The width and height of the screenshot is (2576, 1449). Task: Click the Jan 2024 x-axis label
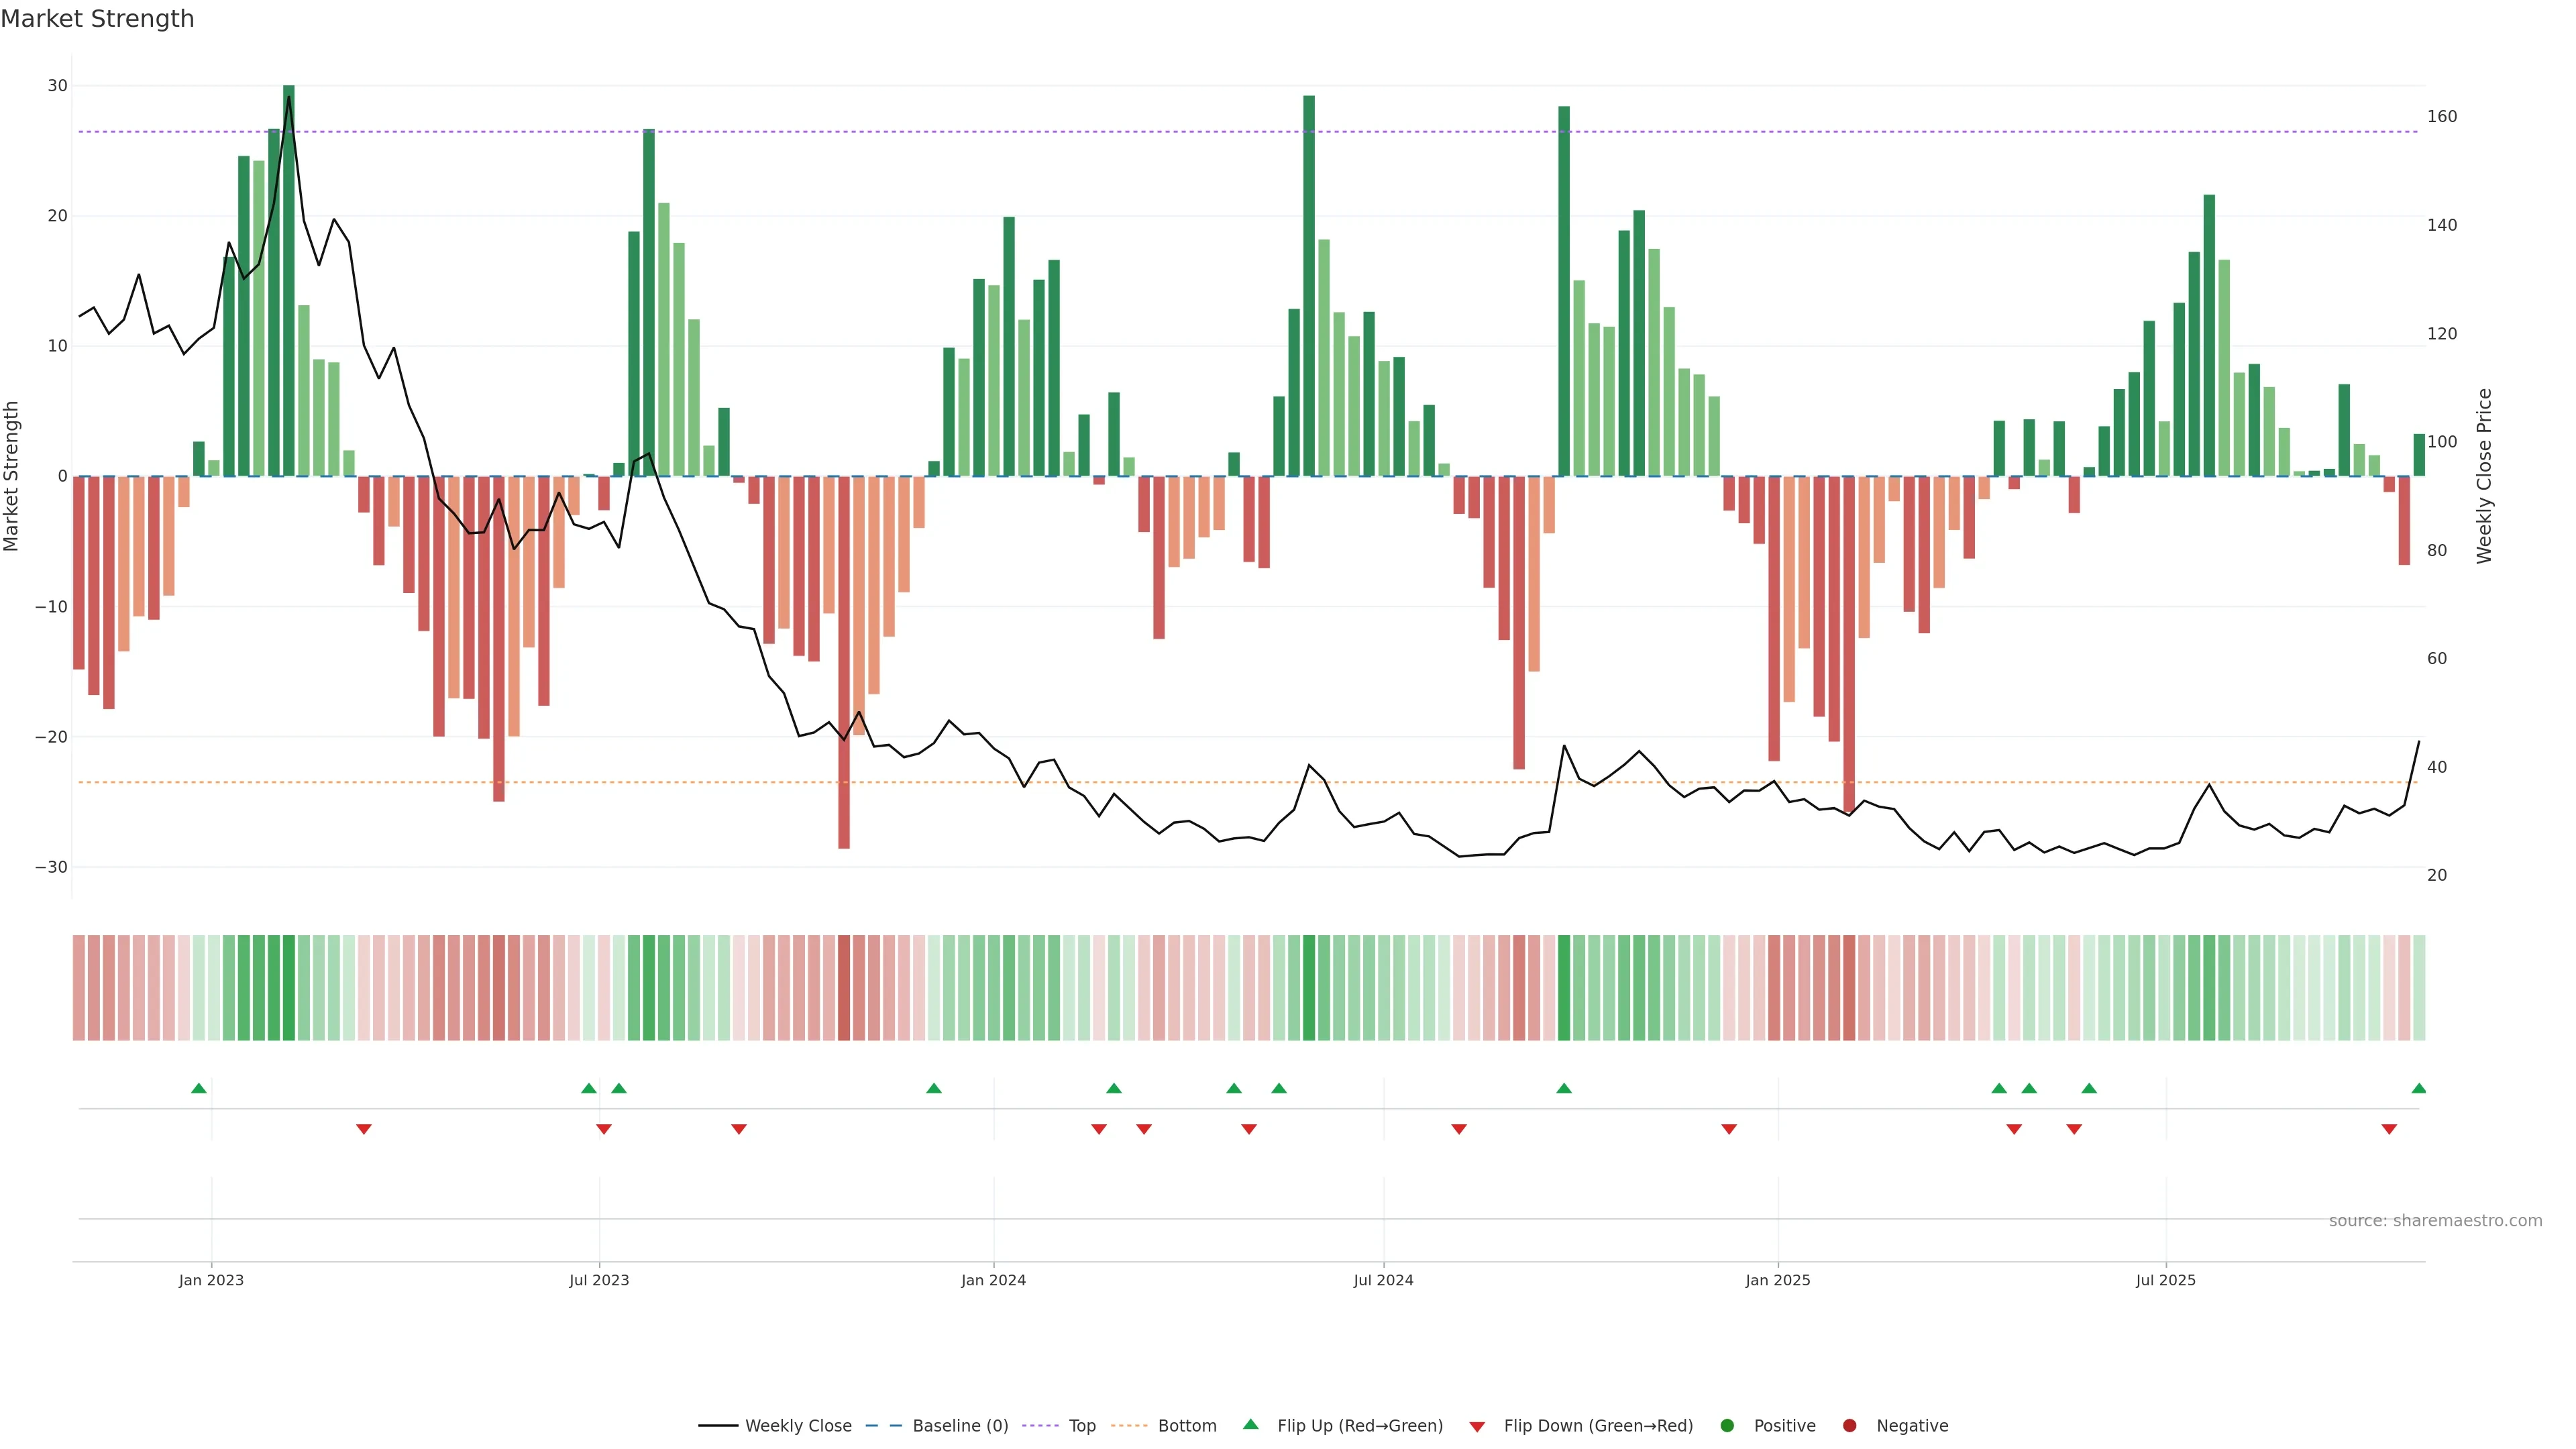[x=993, y=1280]
